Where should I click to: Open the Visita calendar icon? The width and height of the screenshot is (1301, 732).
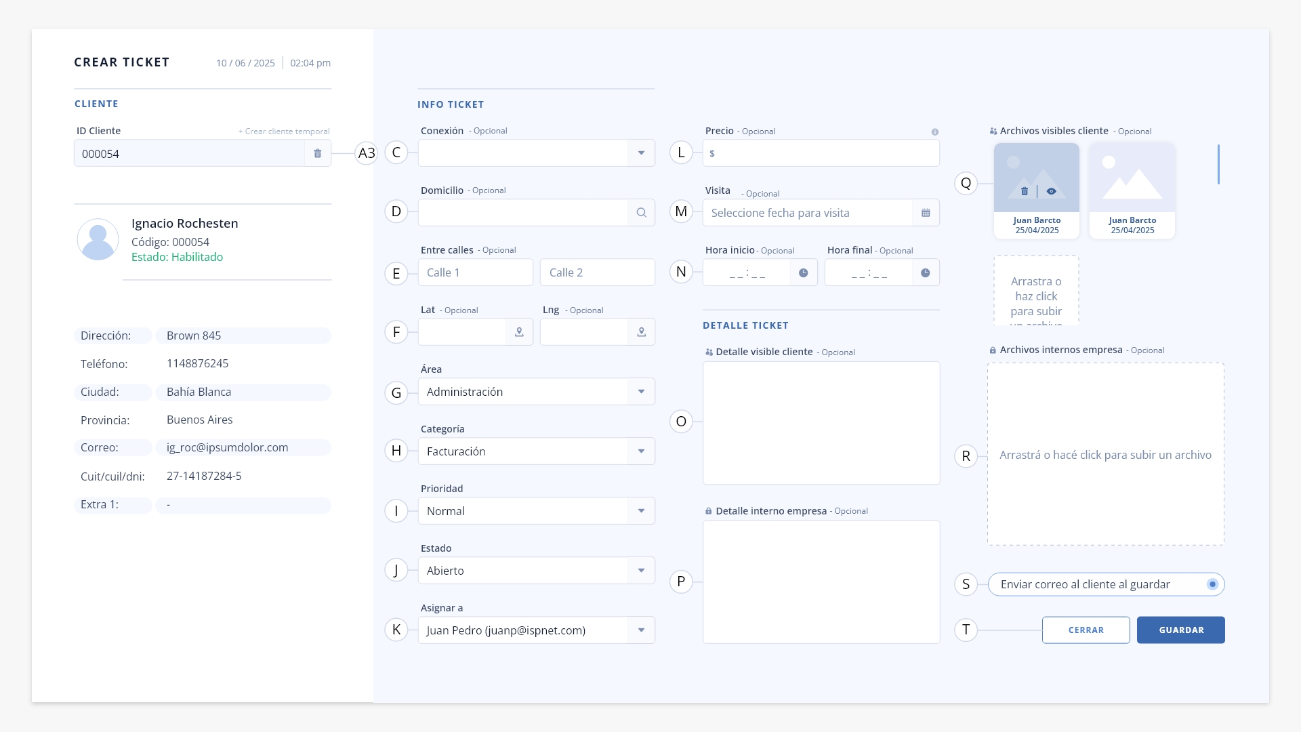926,213
